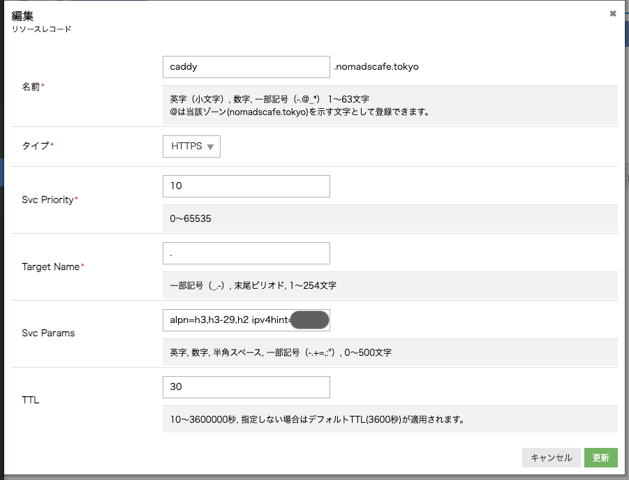Click the green 更新 update button

[x=601, y=457]
